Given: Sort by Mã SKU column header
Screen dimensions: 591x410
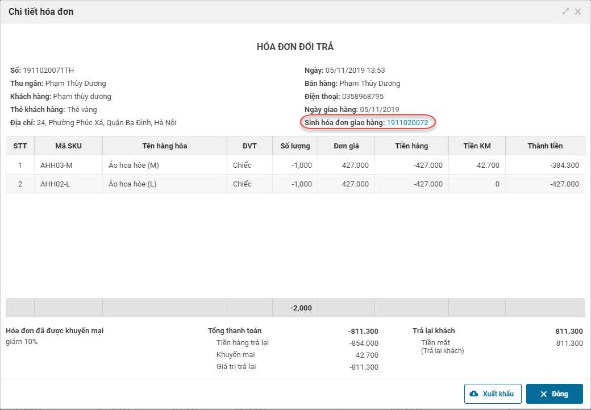Looking at the screenshot, I should (x=68, y=146).
